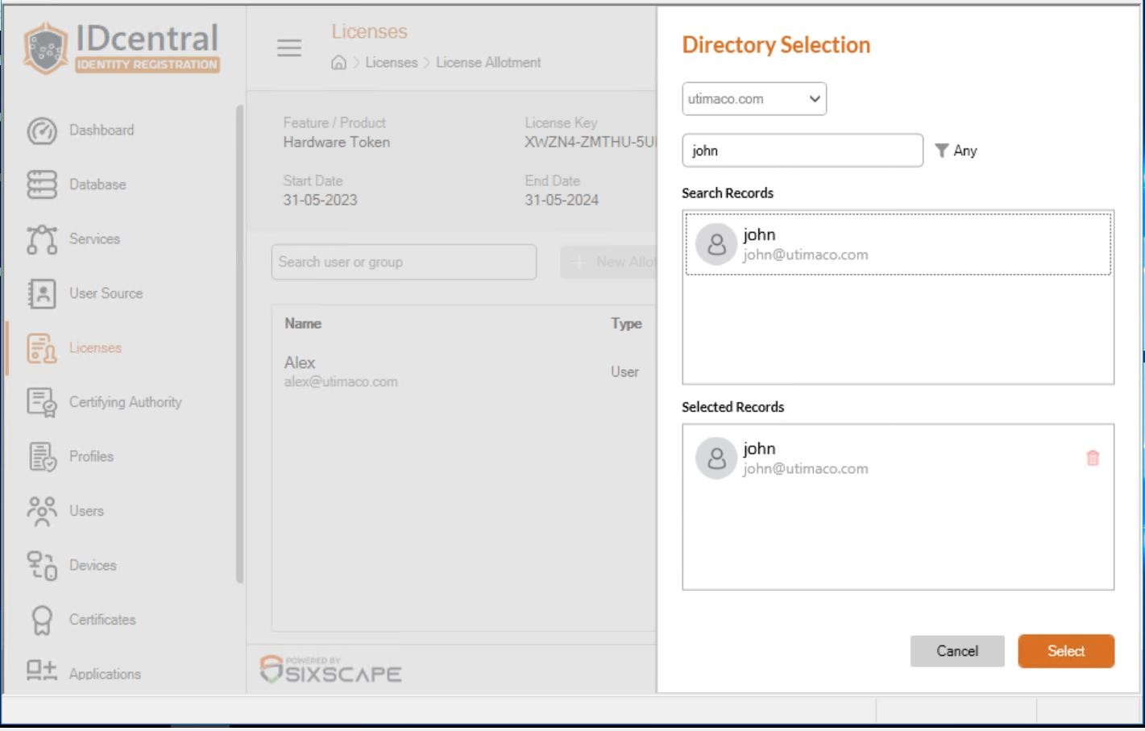Click the Search user or group field
The height and width of the screenshot is (731, 1145).
(404, 263)
